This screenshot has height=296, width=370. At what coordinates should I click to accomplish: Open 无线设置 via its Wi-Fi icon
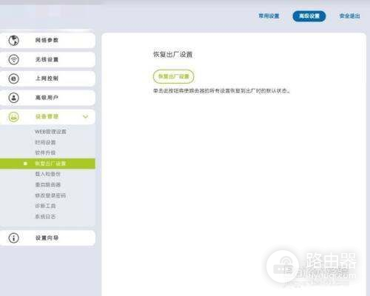[13, 59]
